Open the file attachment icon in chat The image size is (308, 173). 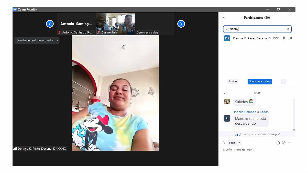click(278, 143)
